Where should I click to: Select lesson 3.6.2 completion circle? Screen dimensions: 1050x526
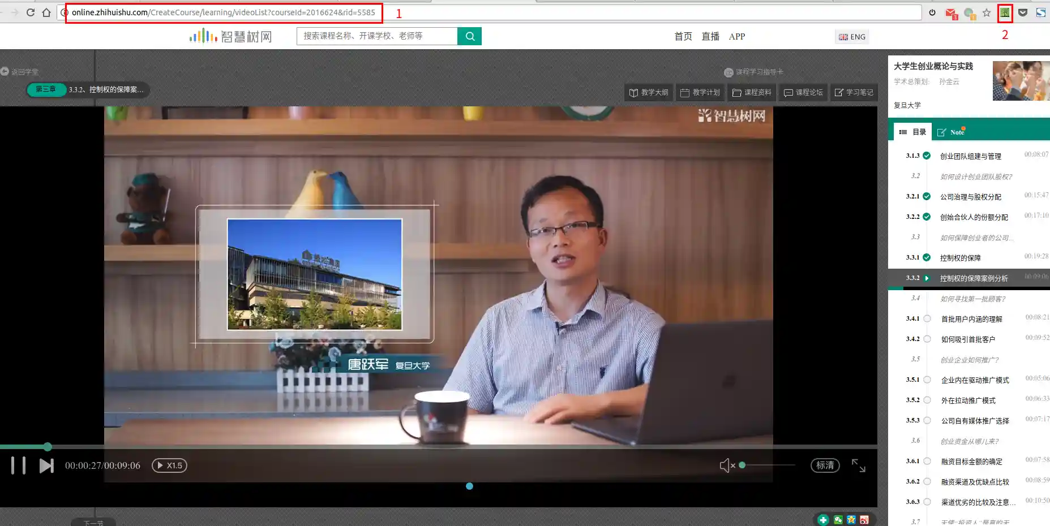click(x=927, y=482)
